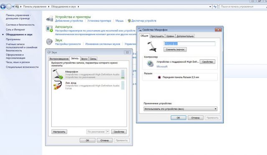This screenshot has width=267, height=155.
Task: Select the 'Лин. вход' device icon
Action: click(x=58, y=85)
